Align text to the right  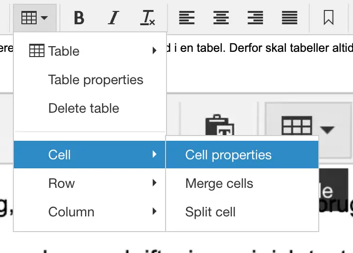pos(255,18)
